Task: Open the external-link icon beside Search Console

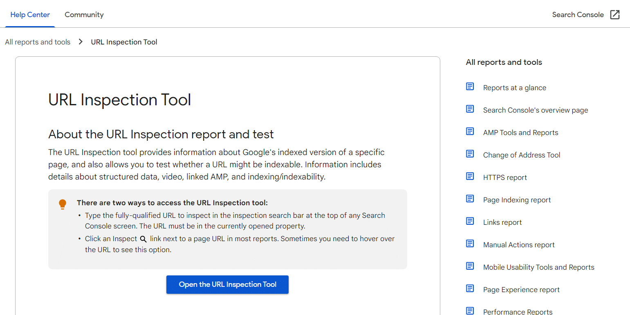Action: coord(615,15)
